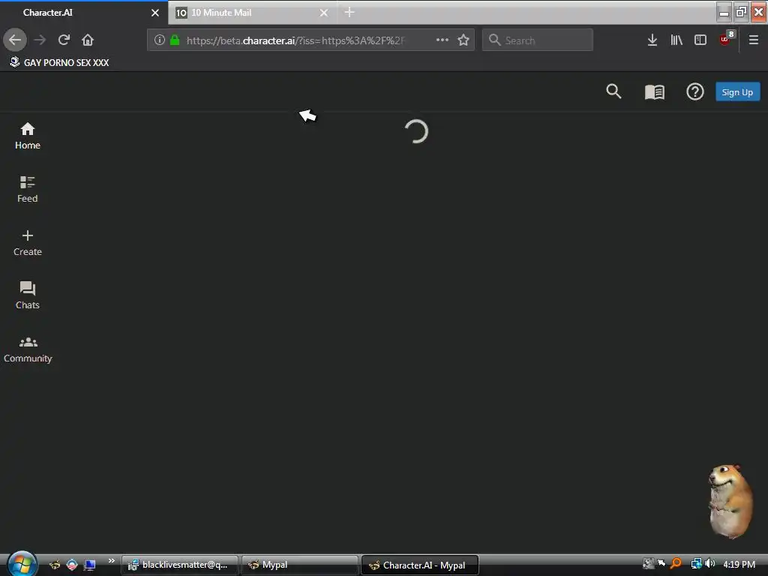
Task: Open the book guide icon
Action: click(654, 91)
